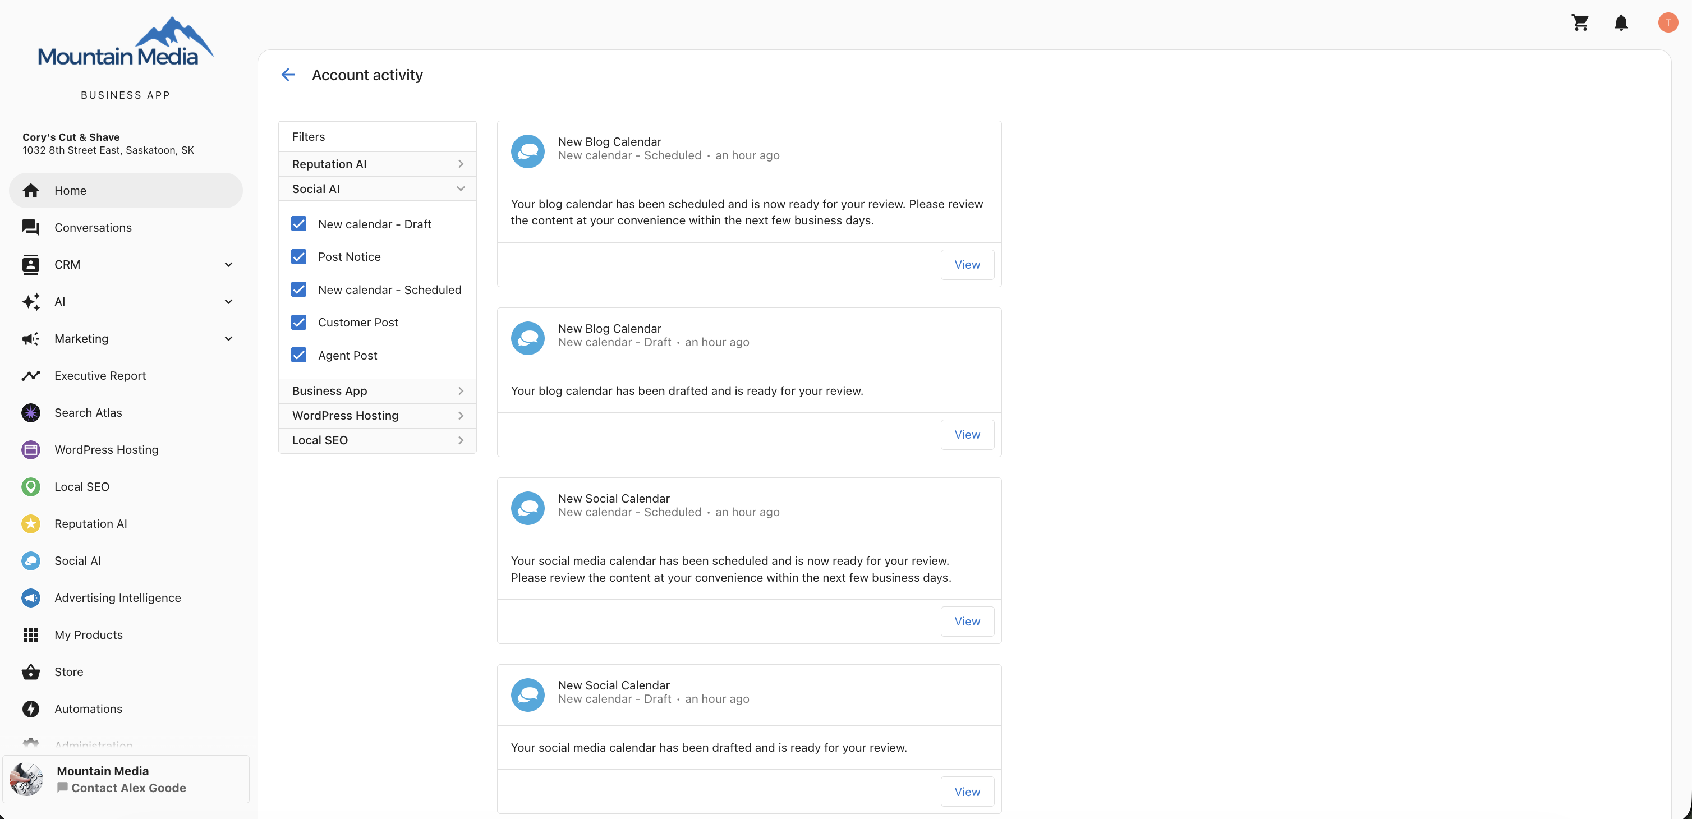Click the Conversations chat icon
Image resolution: width=1692 pixels, height=819 pixels.
click(31, 227)
